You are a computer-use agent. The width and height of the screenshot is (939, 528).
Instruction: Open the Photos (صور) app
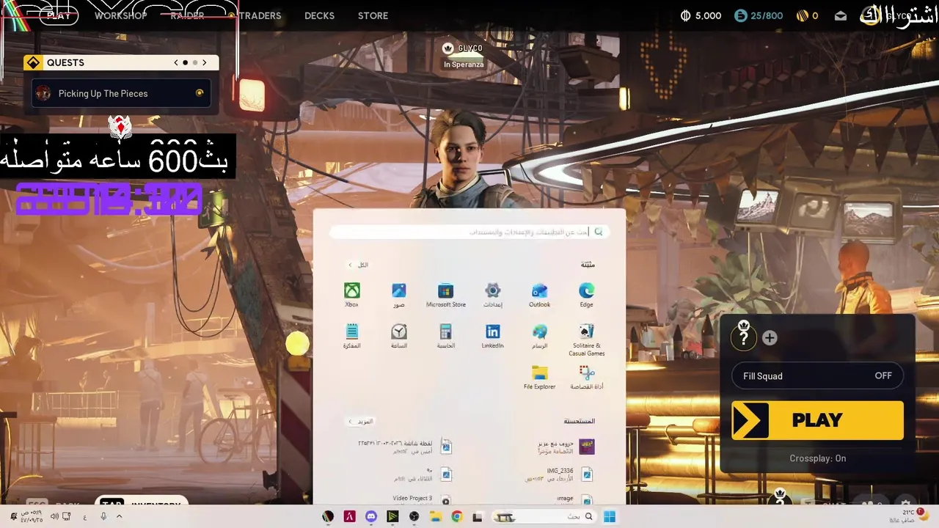(x=398, y=295)
